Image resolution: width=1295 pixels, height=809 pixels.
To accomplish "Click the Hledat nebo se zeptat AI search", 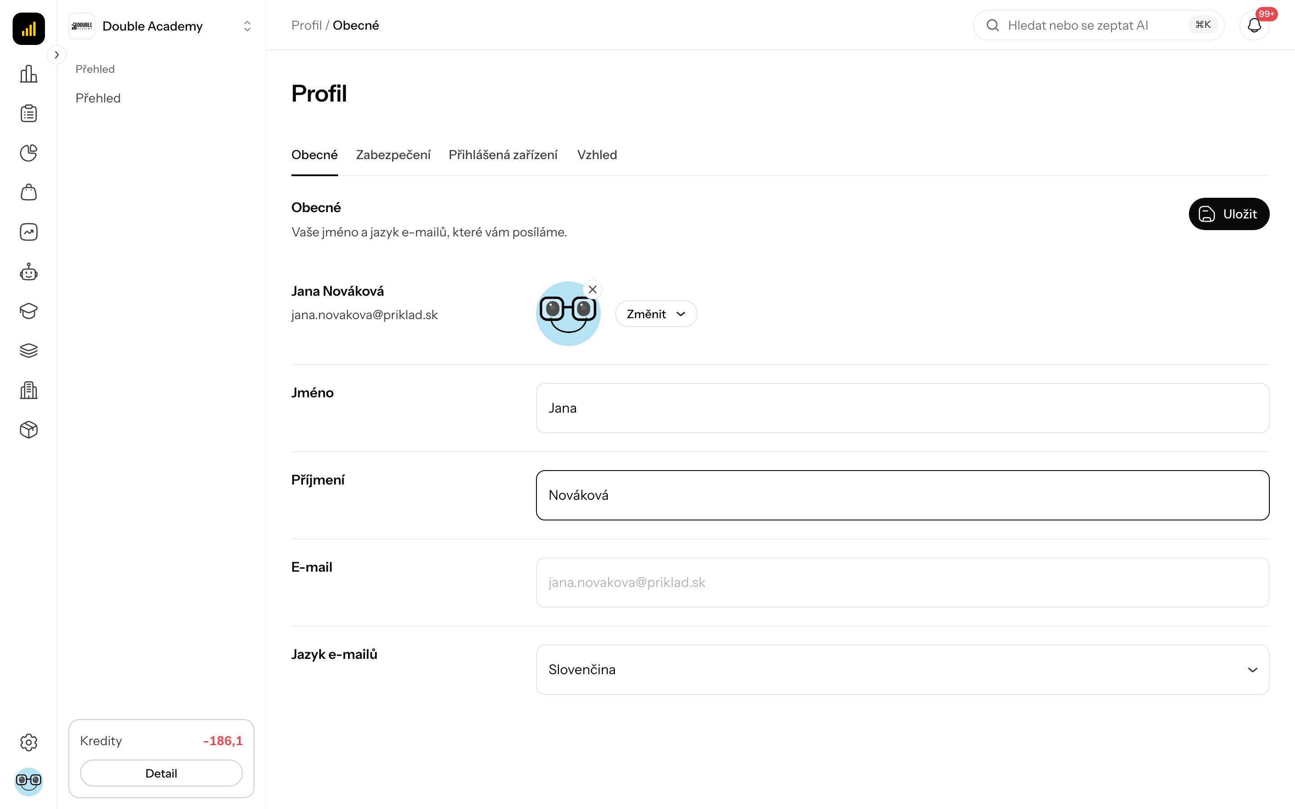I will tap(1098, 25).
